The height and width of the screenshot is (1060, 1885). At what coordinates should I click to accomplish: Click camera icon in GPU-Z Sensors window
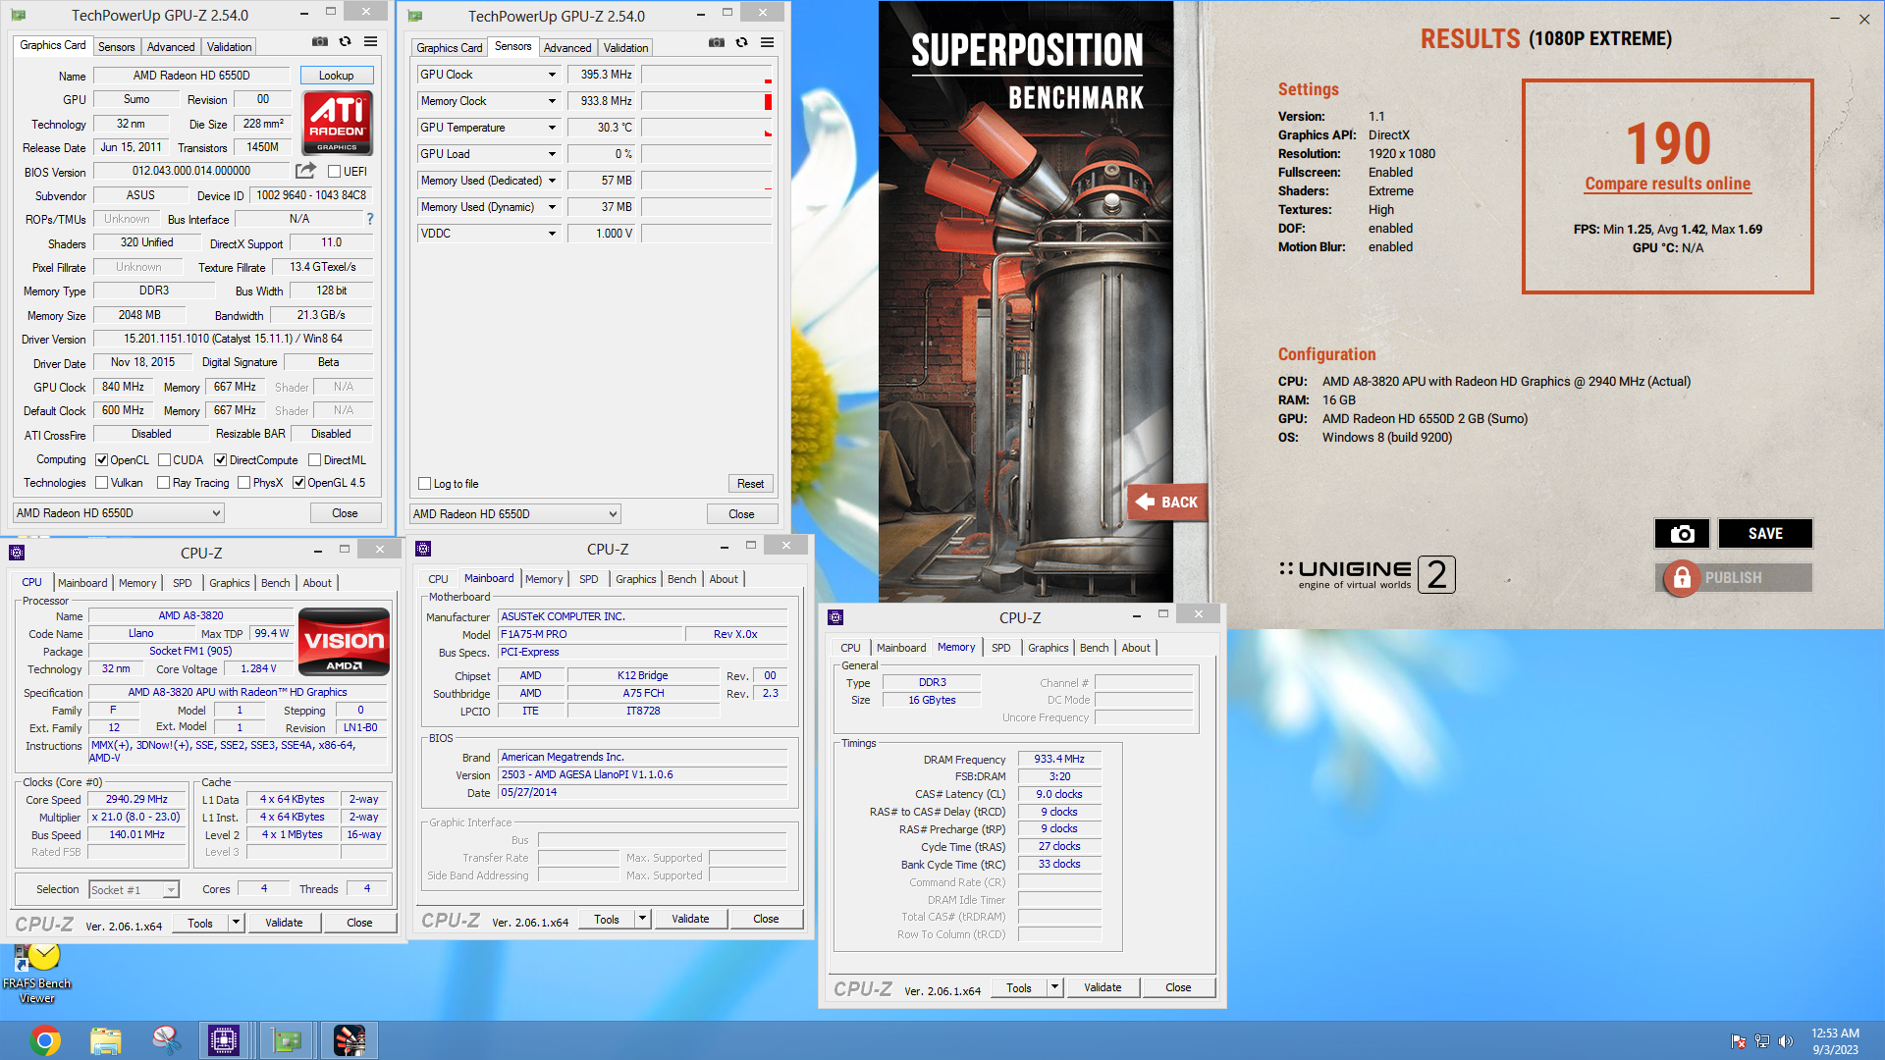point(717,43)
